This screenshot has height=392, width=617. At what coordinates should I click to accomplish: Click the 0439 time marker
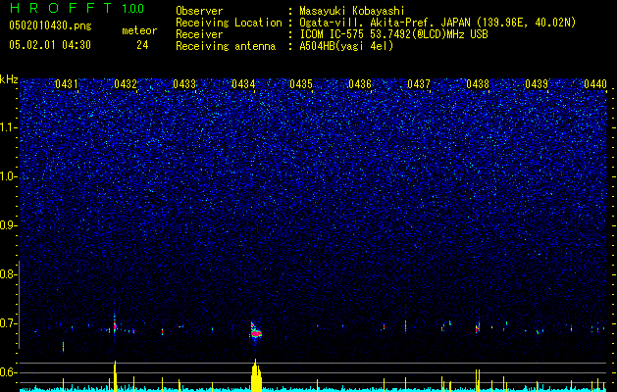coord(537,84)
